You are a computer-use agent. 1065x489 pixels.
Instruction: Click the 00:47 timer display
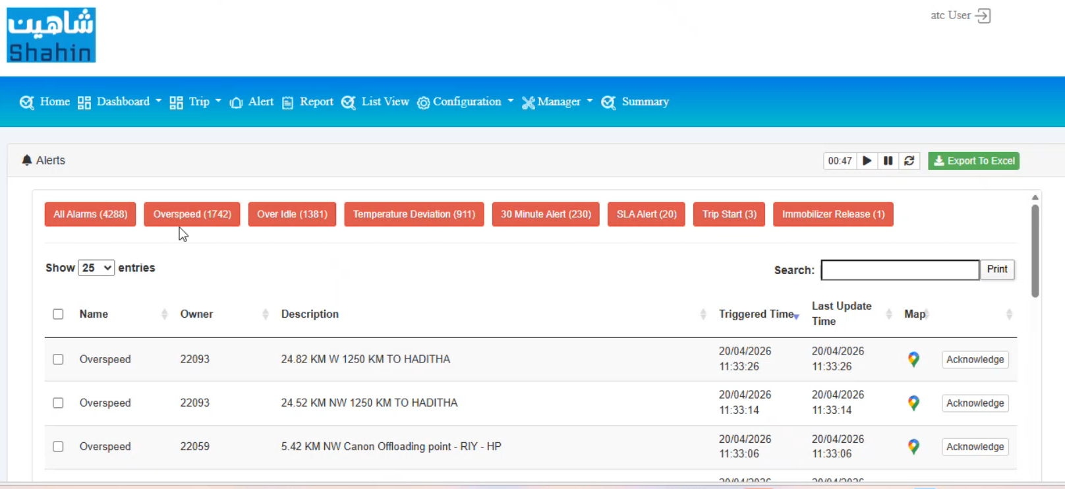(840, 161)
